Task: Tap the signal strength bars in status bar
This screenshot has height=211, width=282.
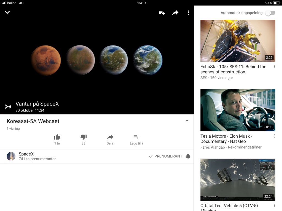Action: click(4, 3)
